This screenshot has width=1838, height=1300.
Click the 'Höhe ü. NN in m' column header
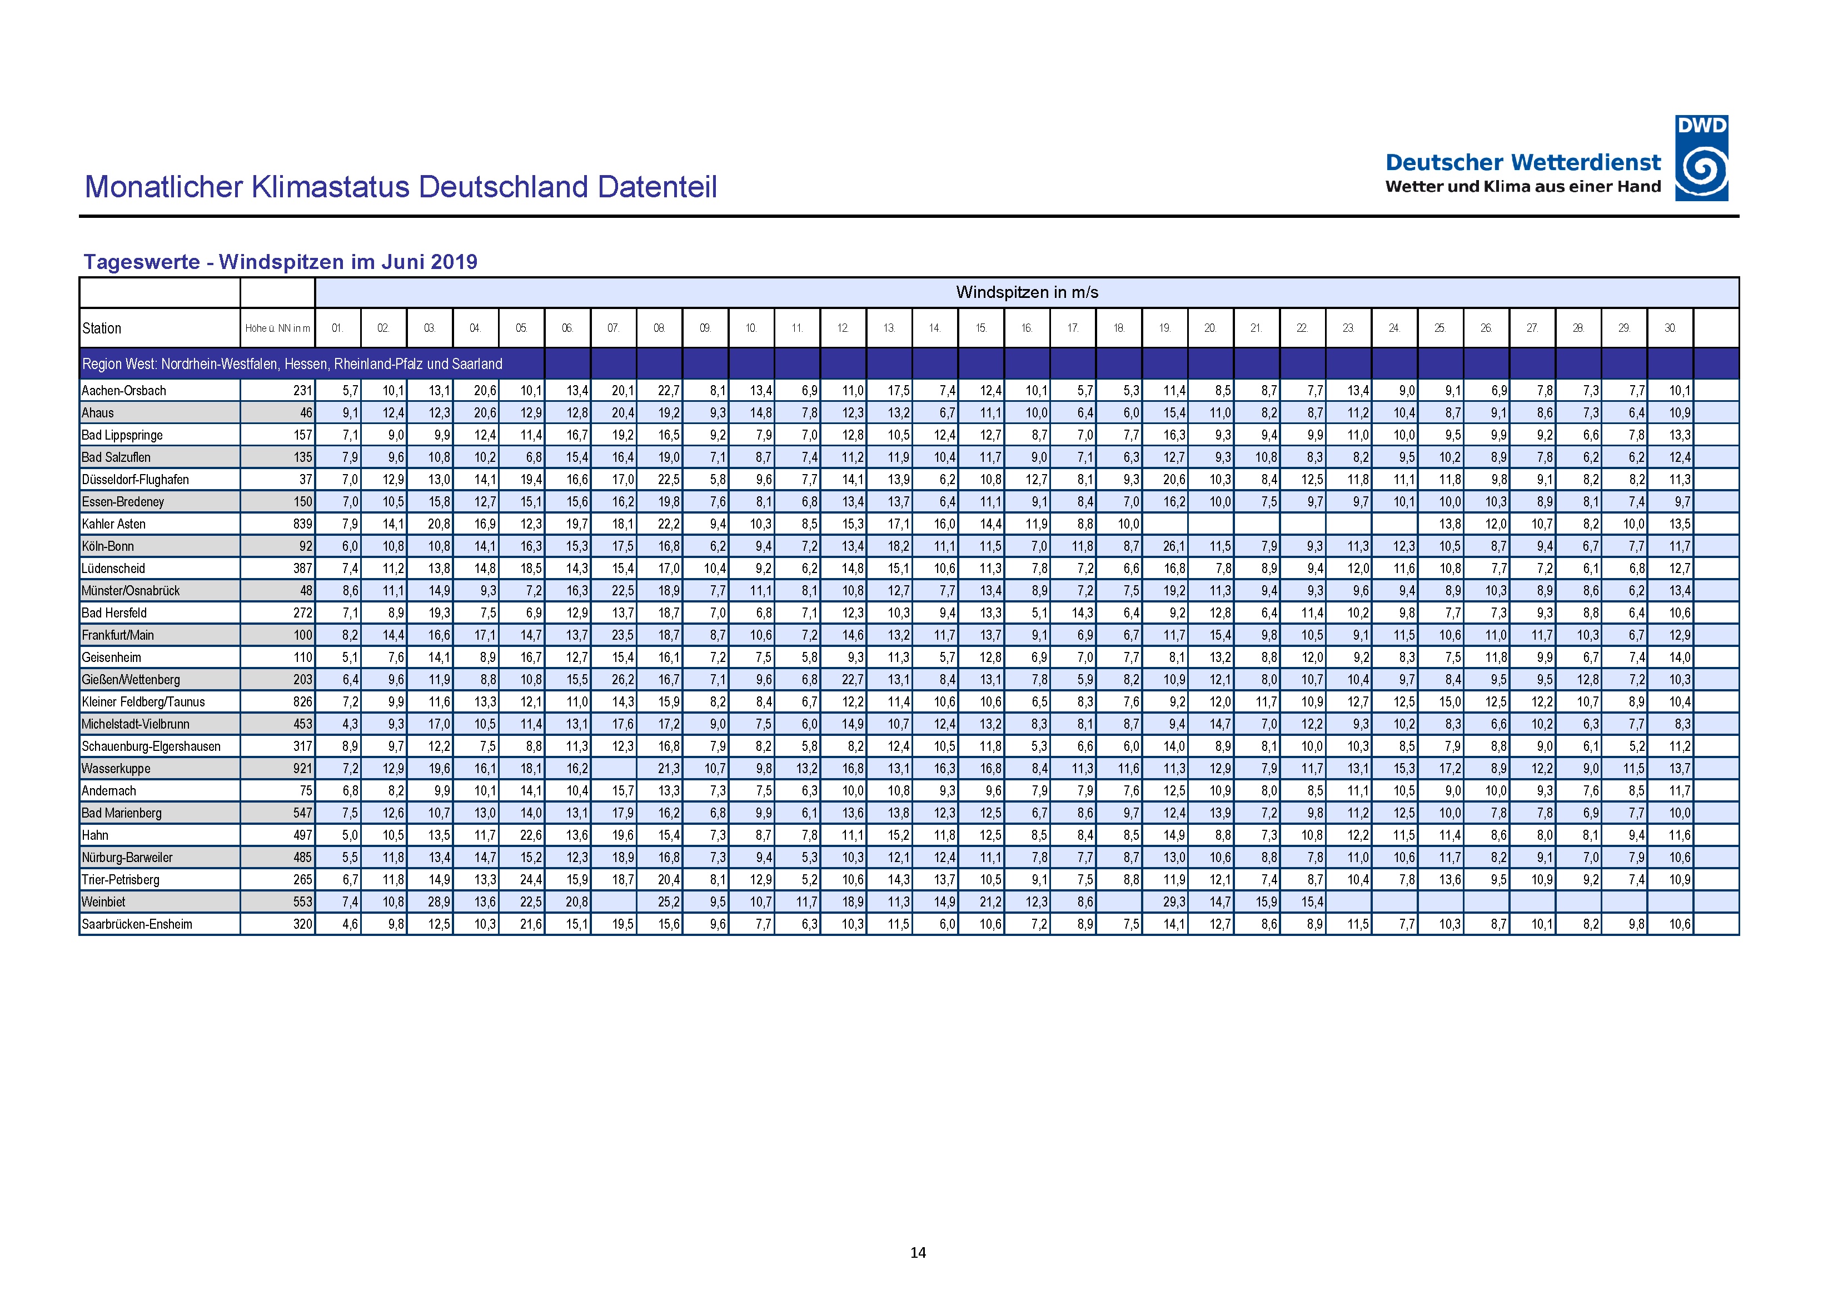pos(277,328)
